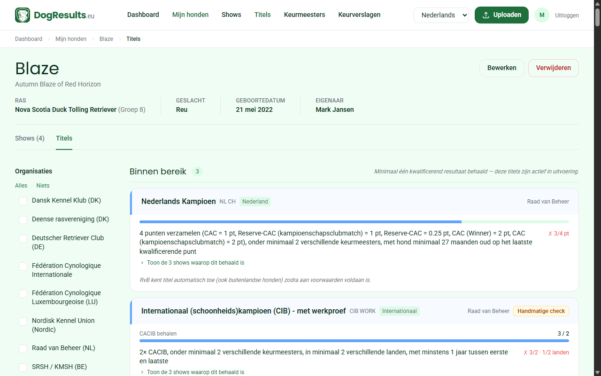Click the Nederlands Kampioen progress bar
This screenshot has width=601, height=376.
click(x=354, y=222)
